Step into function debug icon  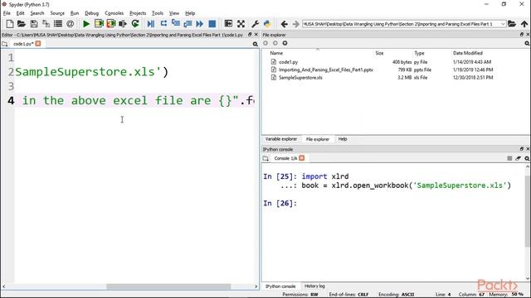tap(175, 24)
